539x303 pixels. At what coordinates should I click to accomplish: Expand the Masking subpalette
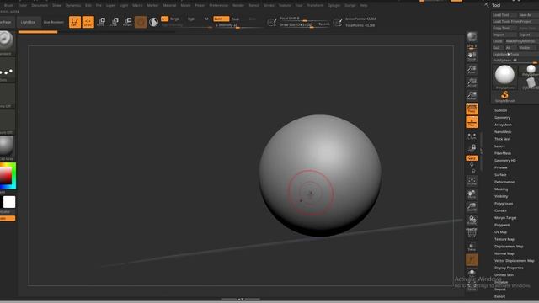[x=501, y=189]
